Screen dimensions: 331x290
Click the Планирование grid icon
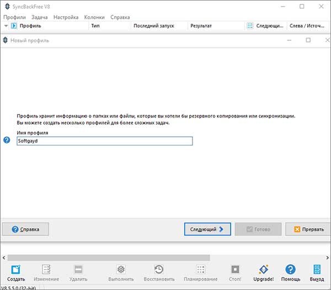click(201, 270)
